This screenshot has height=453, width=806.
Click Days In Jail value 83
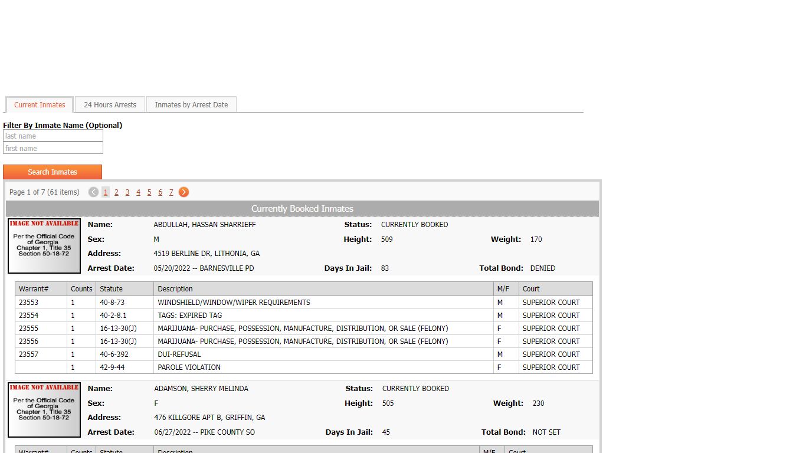coord(385,268)
